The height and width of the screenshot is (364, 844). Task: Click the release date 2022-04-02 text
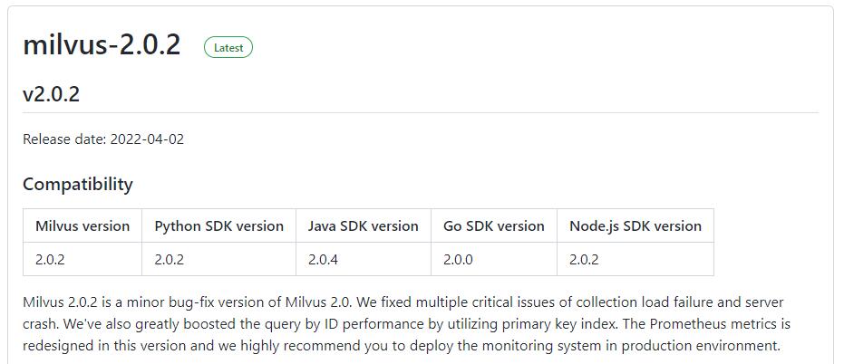(148, 139)
